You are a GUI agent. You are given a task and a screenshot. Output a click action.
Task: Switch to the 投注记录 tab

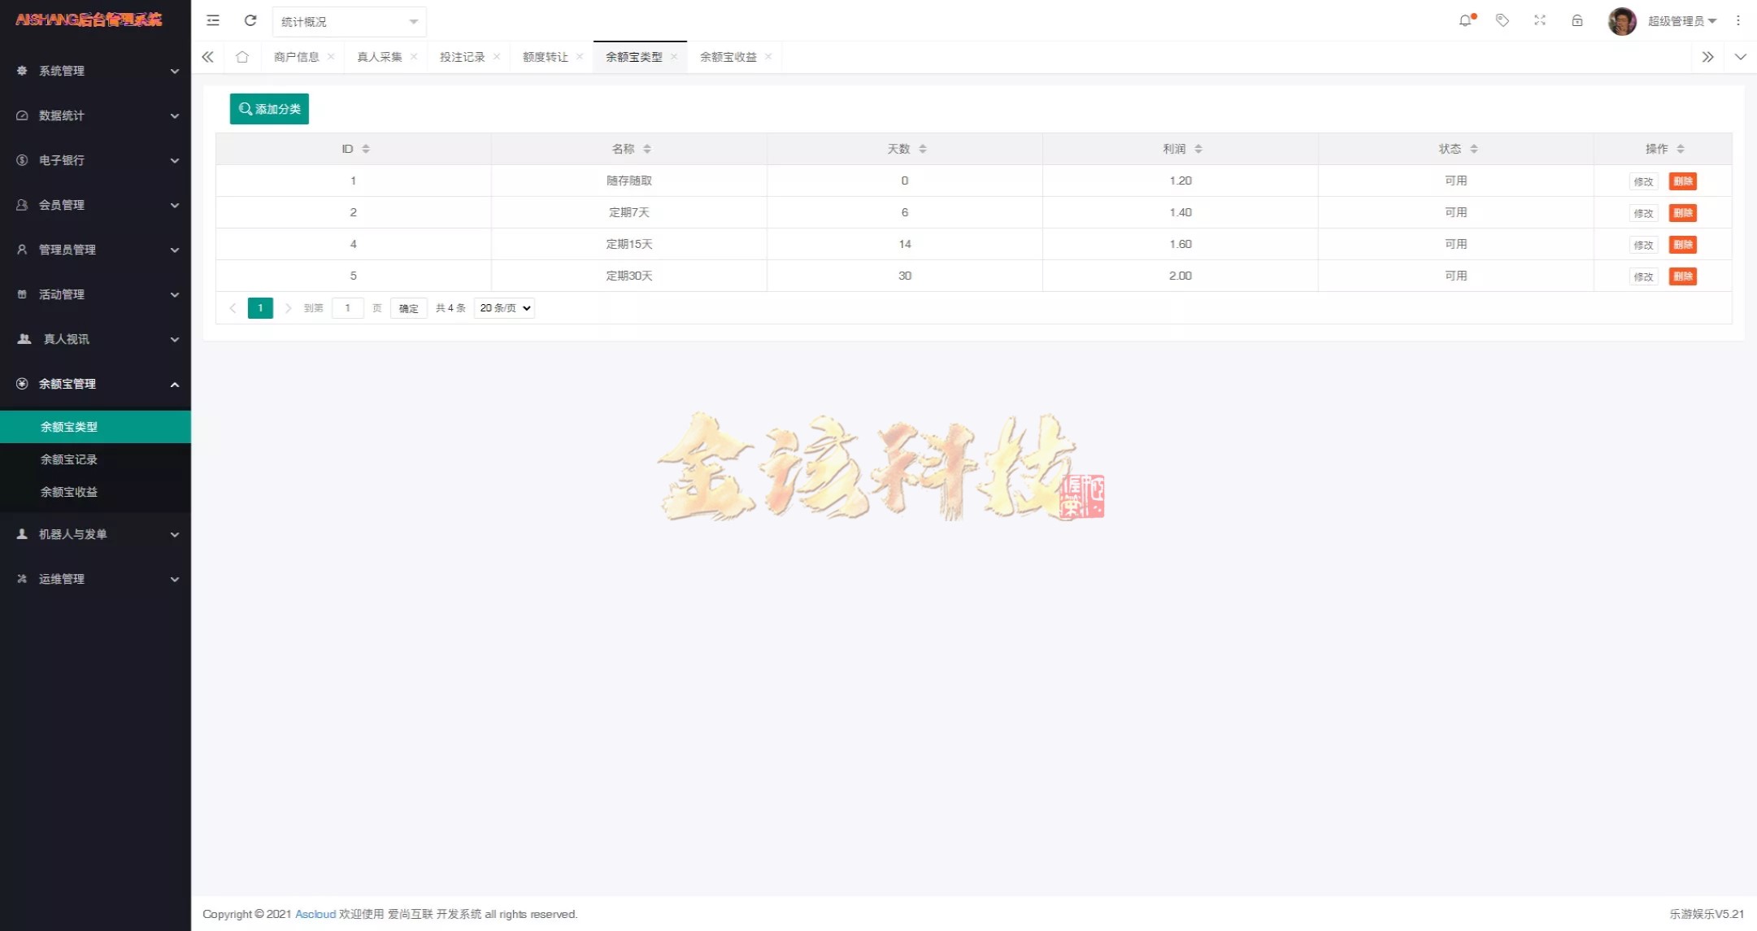click(x=461, y=57)
